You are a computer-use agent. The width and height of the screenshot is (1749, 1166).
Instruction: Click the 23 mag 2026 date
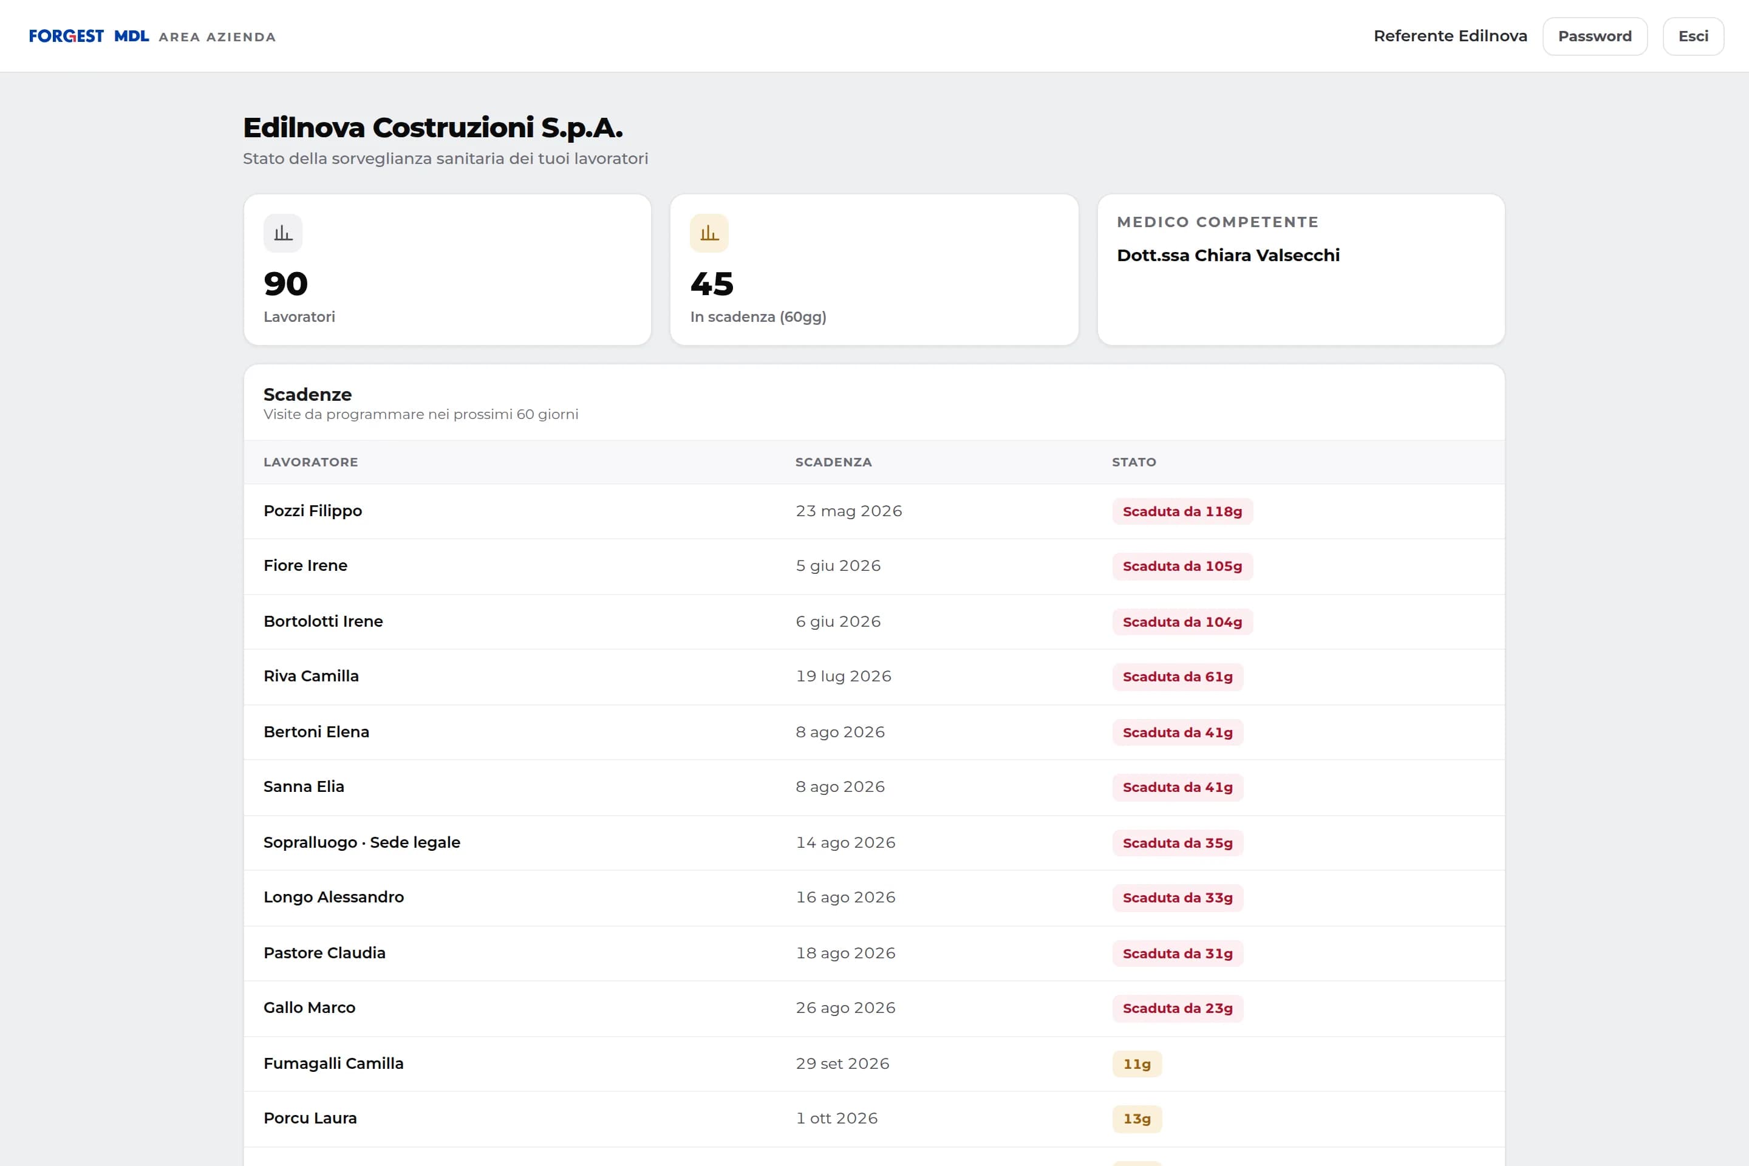pyautogui.click(x=848, y=511)
